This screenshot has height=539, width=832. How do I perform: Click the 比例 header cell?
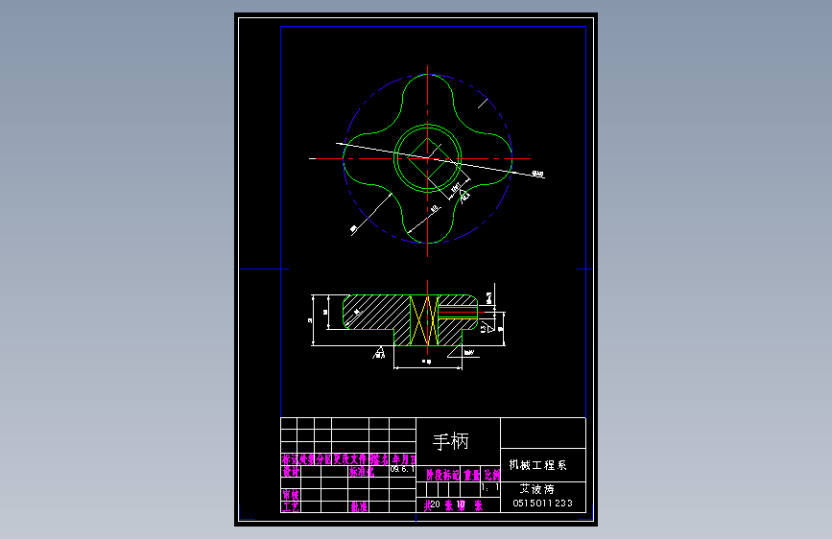point(492,475)
